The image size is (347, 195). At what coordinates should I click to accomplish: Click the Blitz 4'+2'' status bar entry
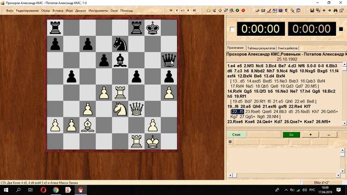point(322,183)
